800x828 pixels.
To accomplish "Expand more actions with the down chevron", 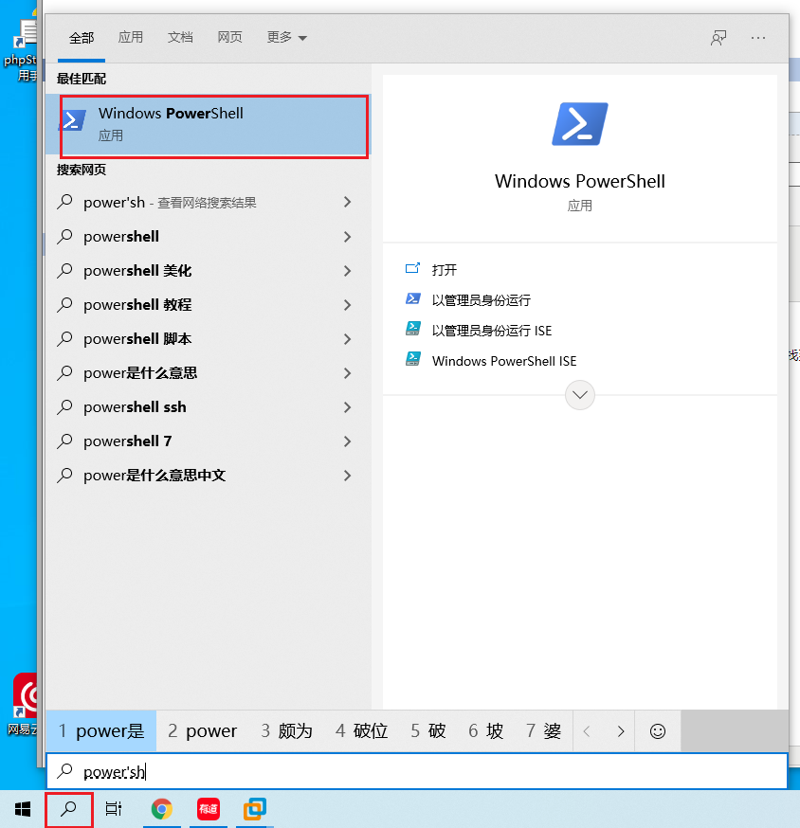I will (580, 395).
